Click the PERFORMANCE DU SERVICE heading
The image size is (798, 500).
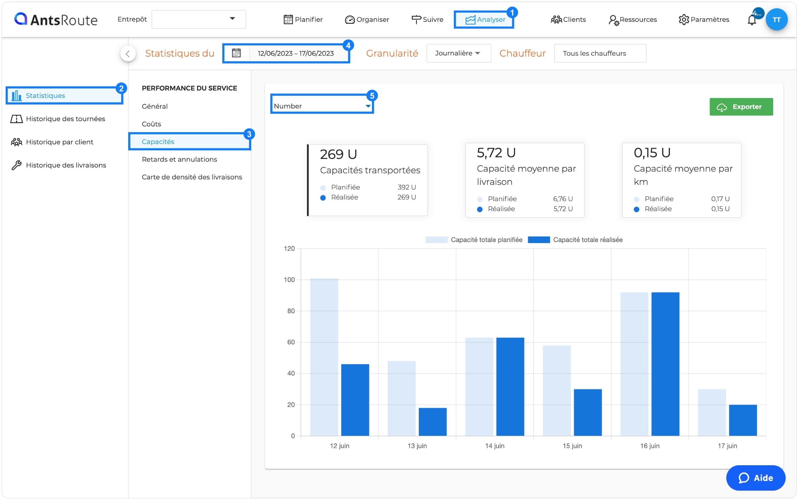click(x=189, y=88)
